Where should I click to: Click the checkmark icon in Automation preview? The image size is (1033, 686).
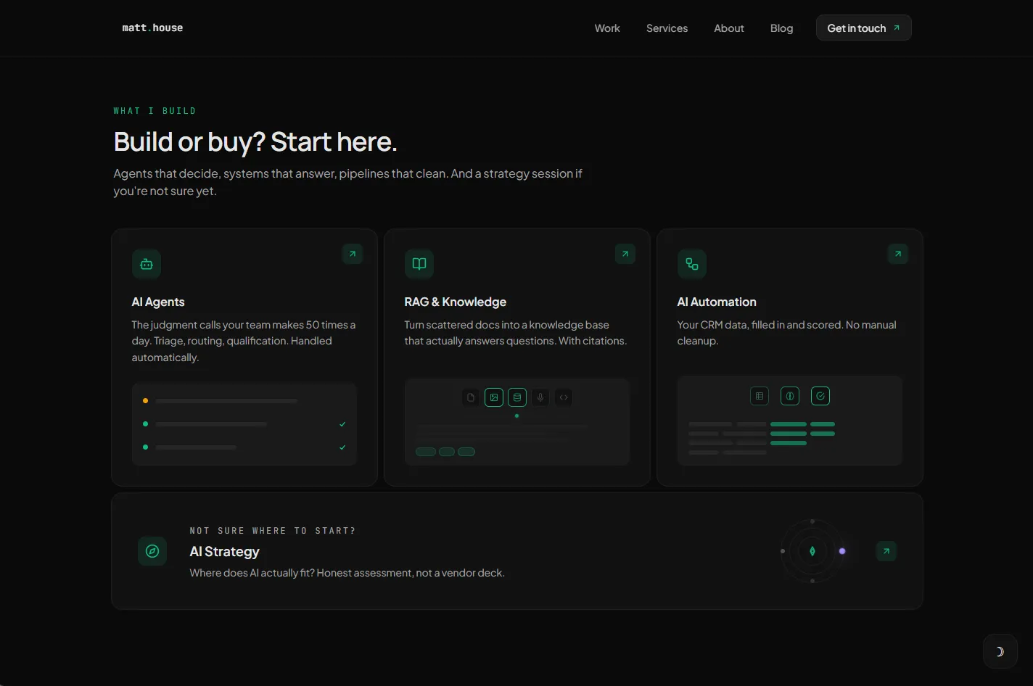(x=820, y=396)
